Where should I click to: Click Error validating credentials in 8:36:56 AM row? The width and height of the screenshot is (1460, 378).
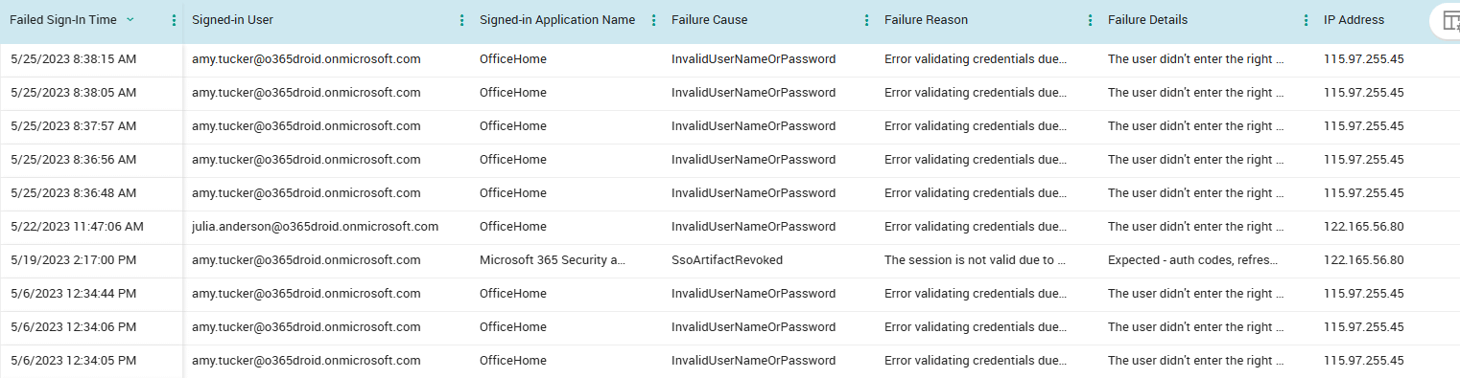(x=976, y=160)
